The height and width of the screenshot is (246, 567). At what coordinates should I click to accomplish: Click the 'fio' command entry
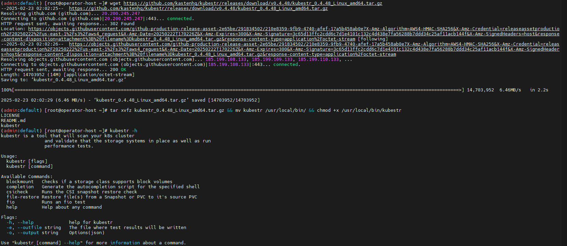[11, 202]
